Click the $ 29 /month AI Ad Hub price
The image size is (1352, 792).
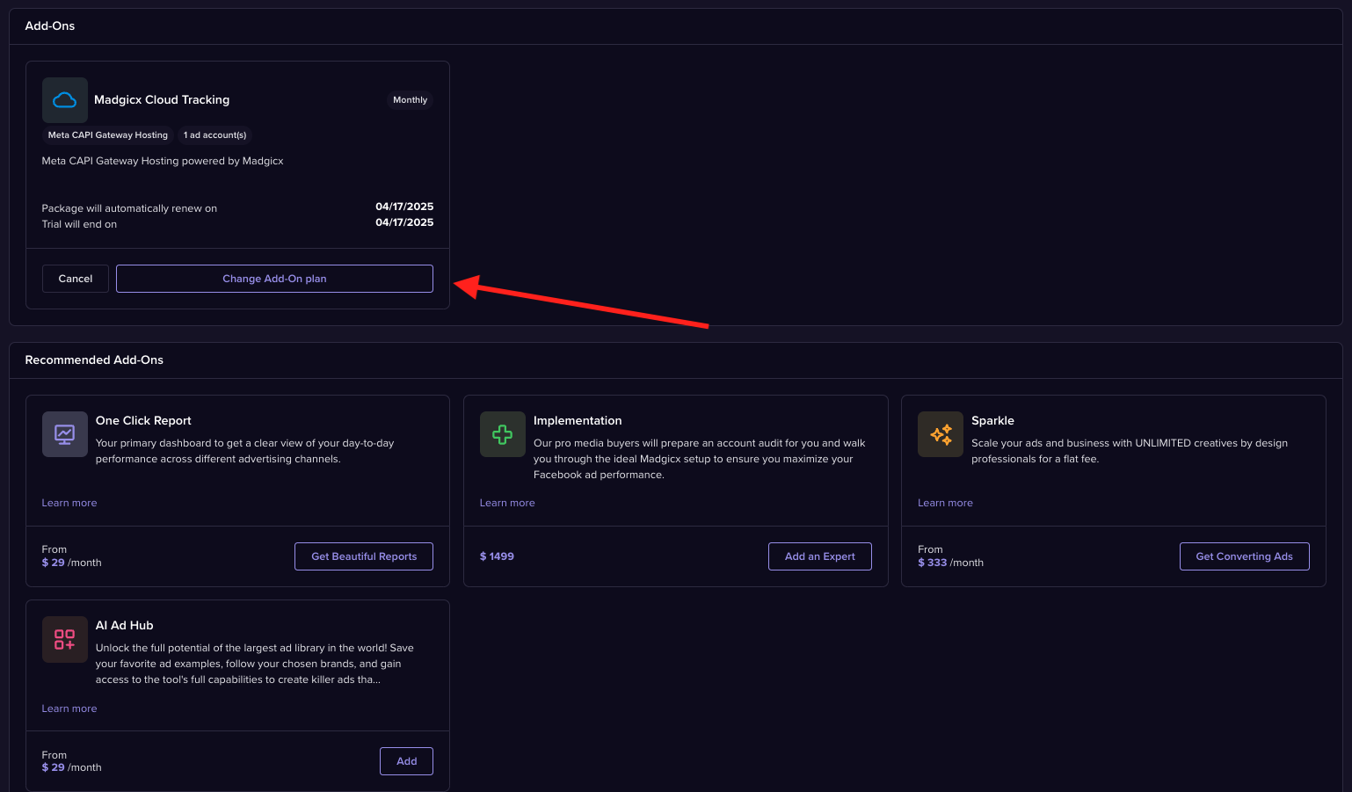[71, 767]
